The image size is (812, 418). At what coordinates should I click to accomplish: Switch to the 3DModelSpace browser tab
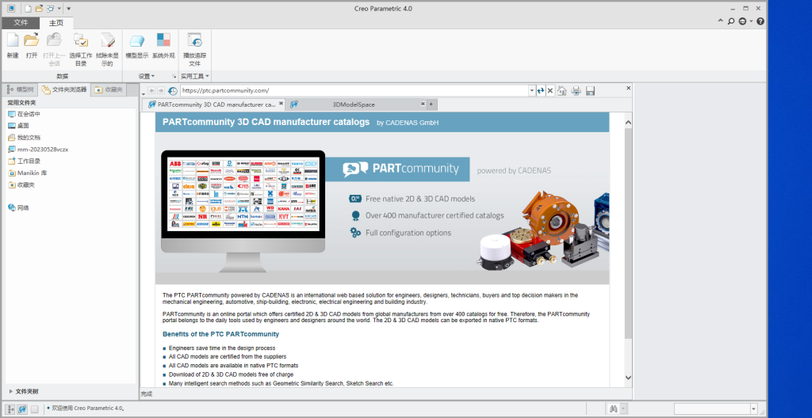tap(354, 104)
